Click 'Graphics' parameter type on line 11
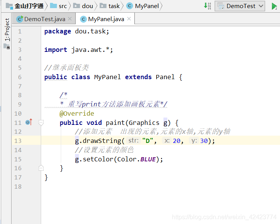Image resolution: width=280 pixels, height=224 pixels. [x=144, y=123]
